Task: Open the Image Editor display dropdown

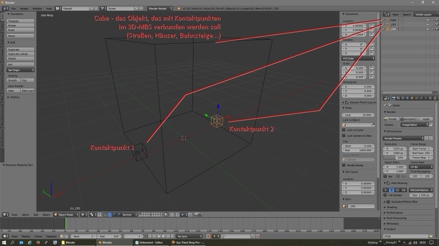Action: [414, 124]
